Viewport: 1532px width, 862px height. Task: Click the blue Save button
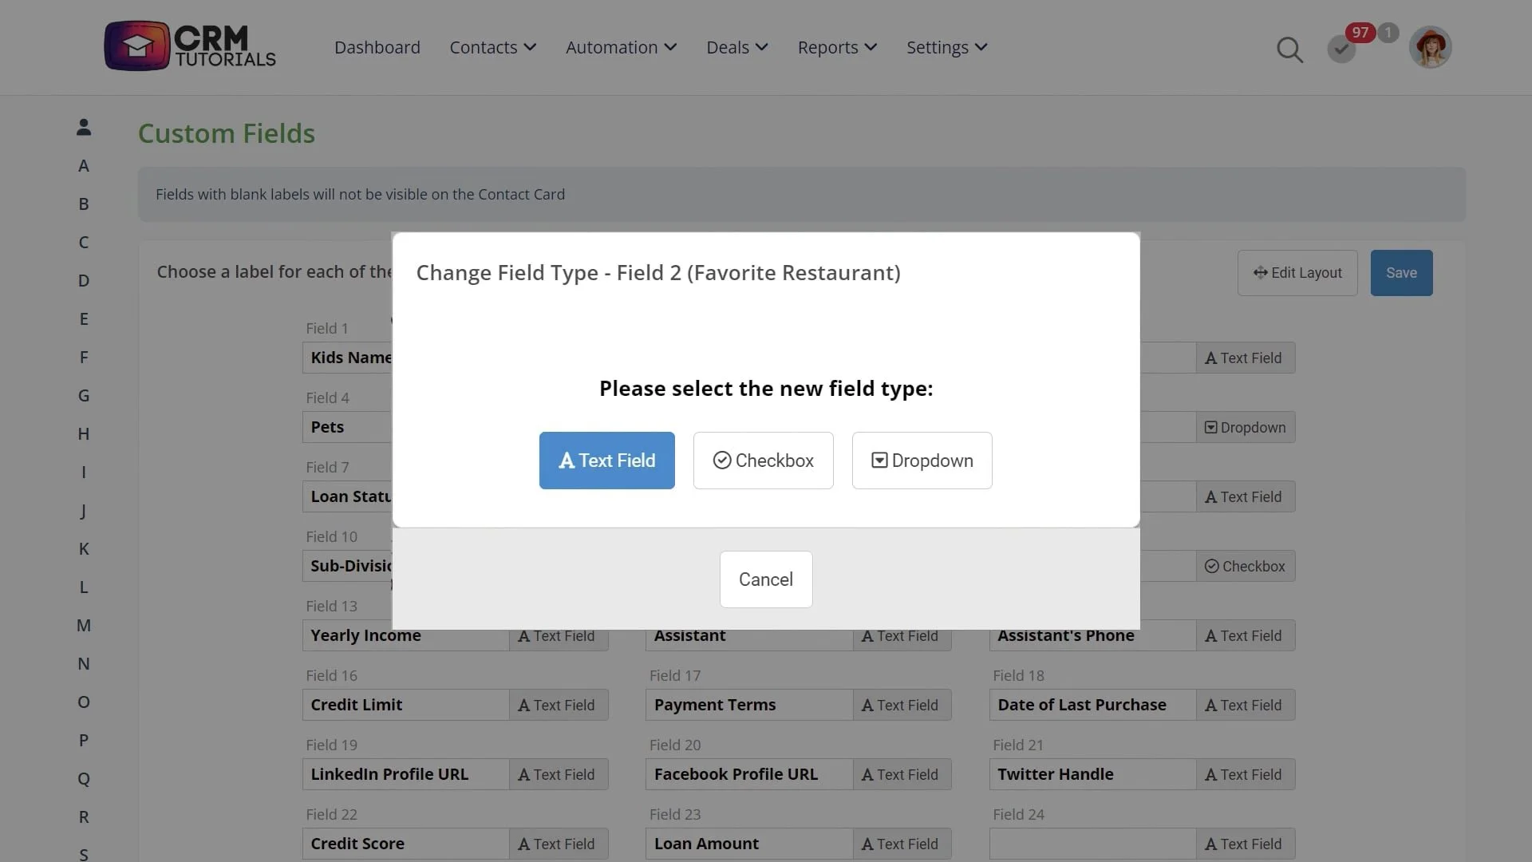(x=1401, y=273)
